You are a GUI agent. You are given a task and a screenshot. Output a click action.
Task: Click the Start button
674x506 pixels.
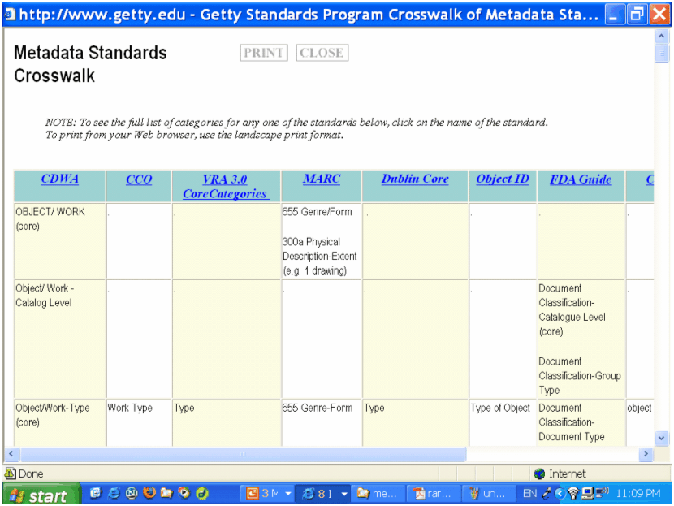pyautogui.click(x=41, y=495)
